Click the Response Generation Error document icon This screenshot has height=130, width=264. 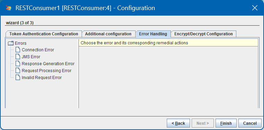pyautogui.click(x=18, y=64)
